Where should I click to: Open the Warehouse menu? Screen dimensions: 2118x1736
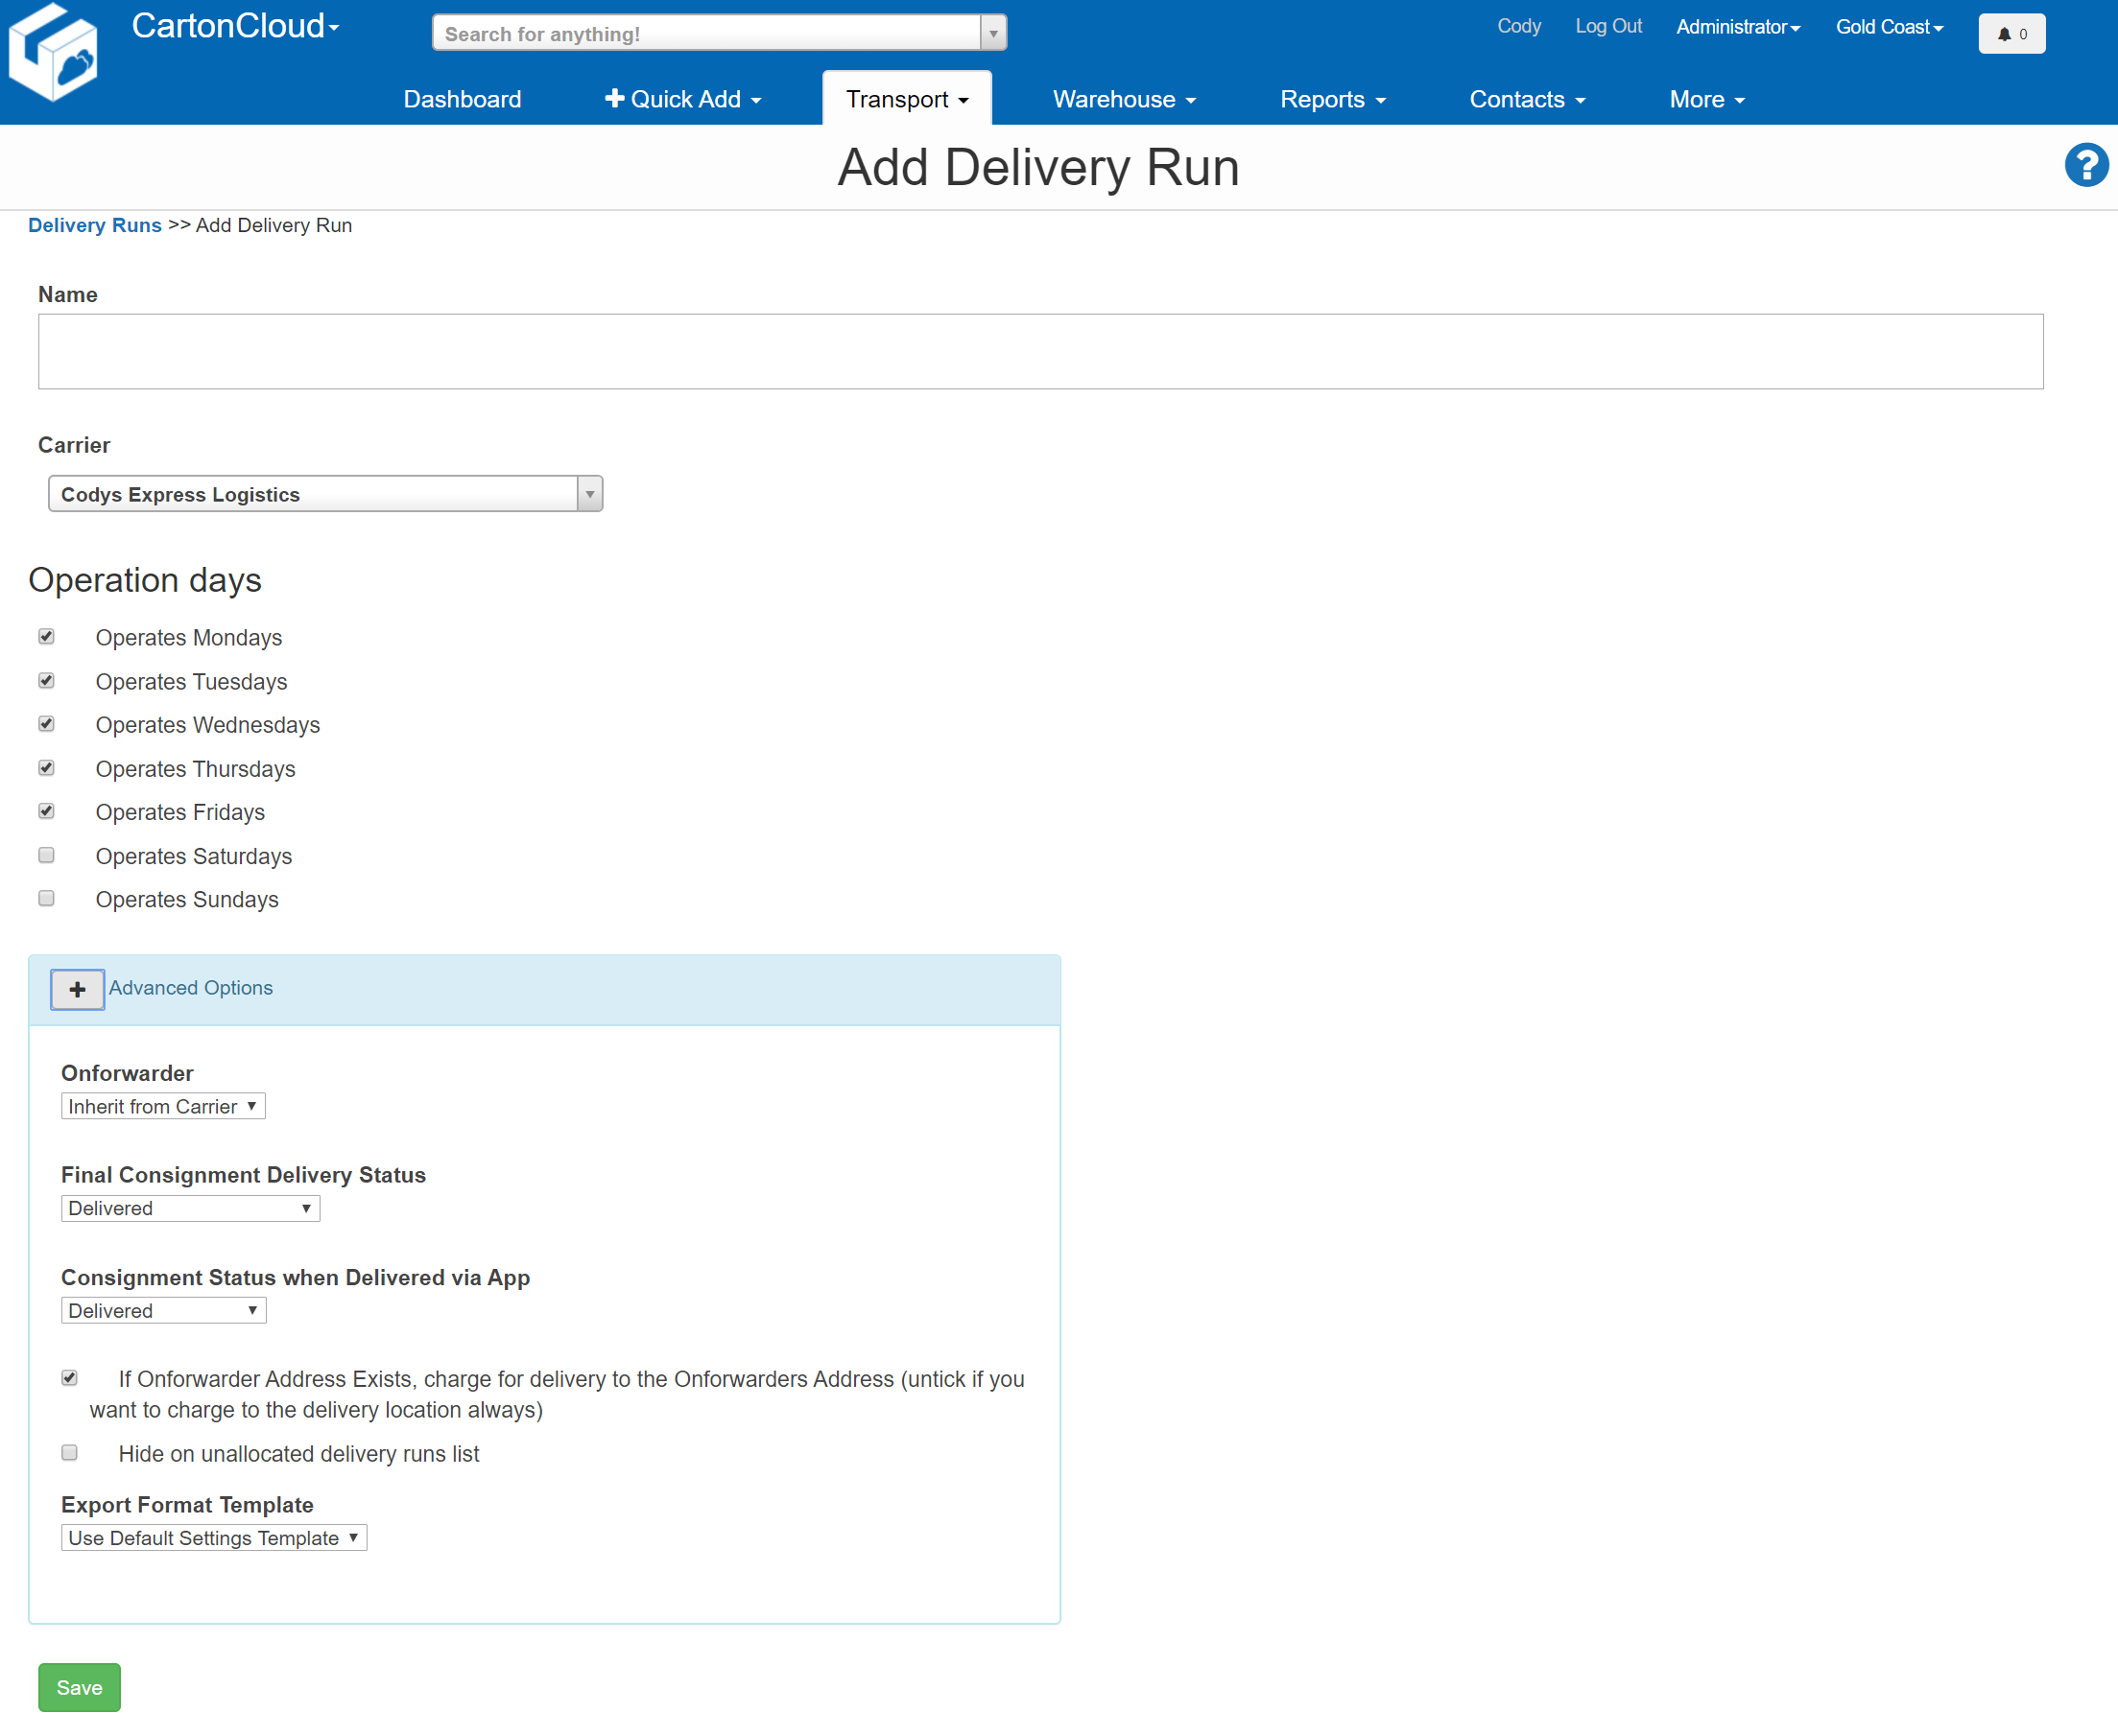1124,99
